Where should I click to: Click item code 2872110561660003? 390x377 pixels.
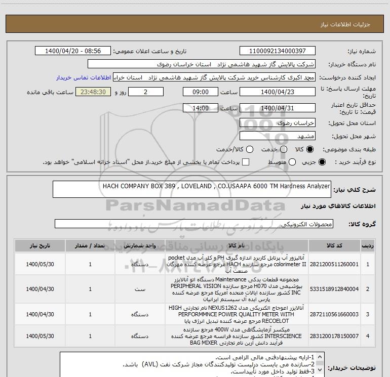334,314
